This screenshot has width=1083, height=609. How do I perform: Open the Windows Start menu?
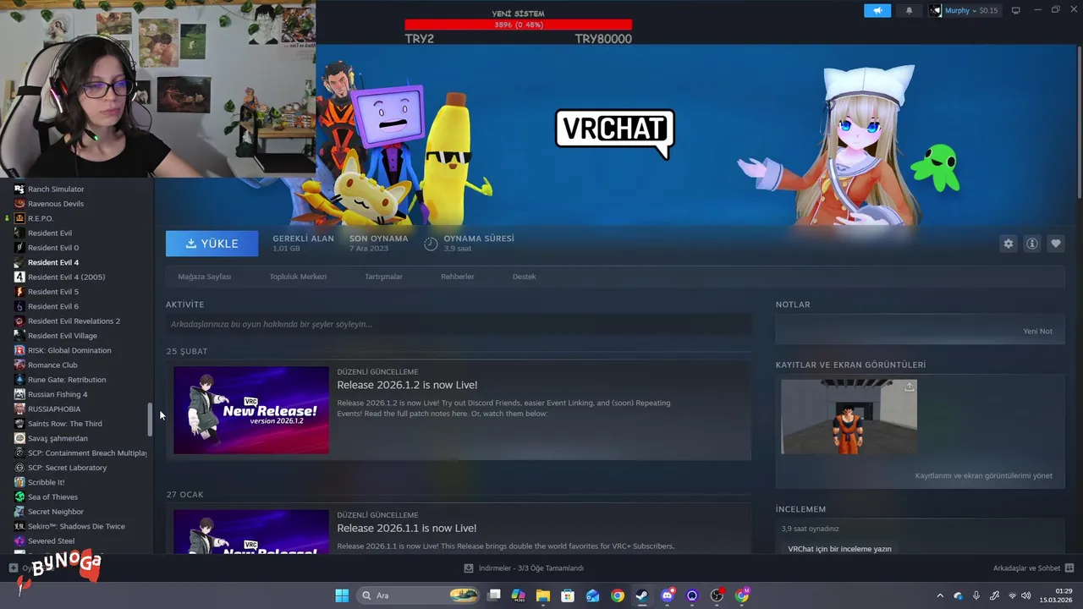pyautogui.click(x=342, y=595)
